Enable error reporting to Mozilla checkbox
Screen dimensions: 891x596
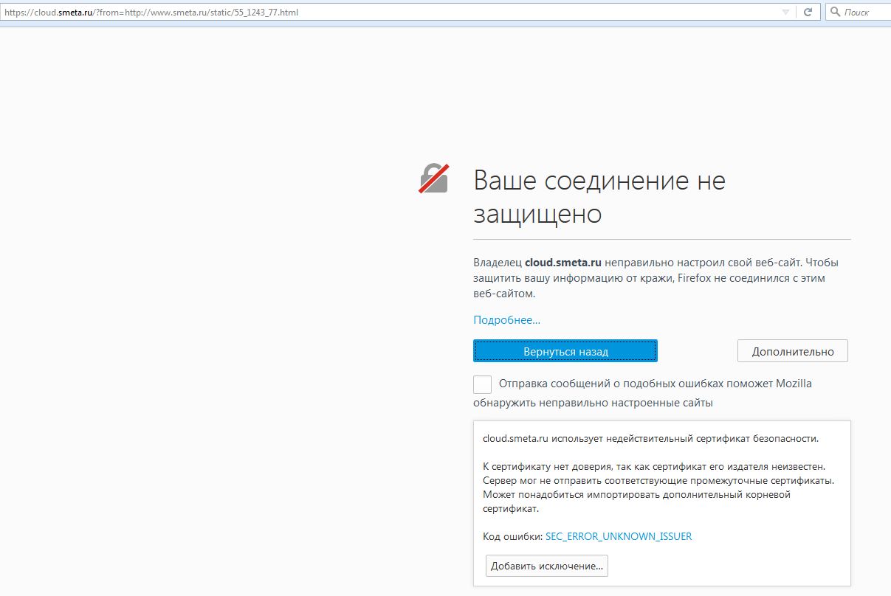point(482,384)
